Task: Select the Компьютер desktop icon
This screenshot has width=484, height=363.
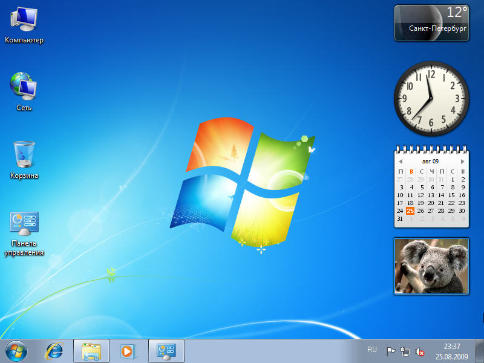Action: 24,25
